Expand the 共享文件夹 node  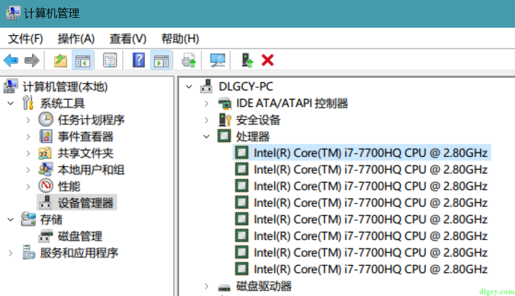pyautogui.click(x=28, y=153)
